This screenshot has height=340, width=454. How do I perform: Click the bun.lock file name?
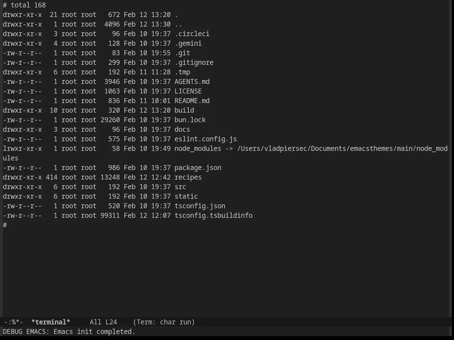coord(190,120)
